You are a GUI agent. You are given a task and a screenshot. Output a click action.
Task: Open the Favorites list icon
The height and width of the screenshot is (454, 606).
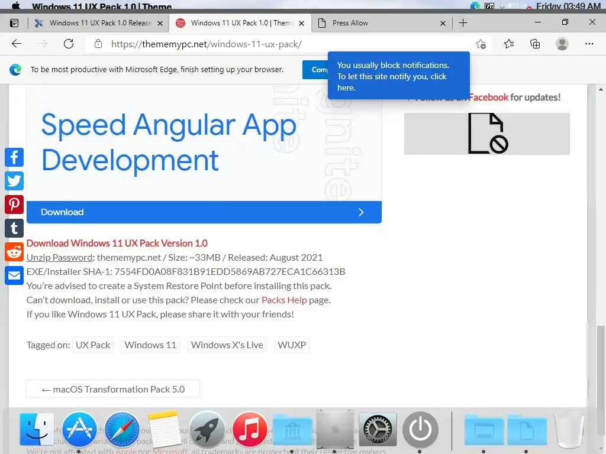pos(509,44)
